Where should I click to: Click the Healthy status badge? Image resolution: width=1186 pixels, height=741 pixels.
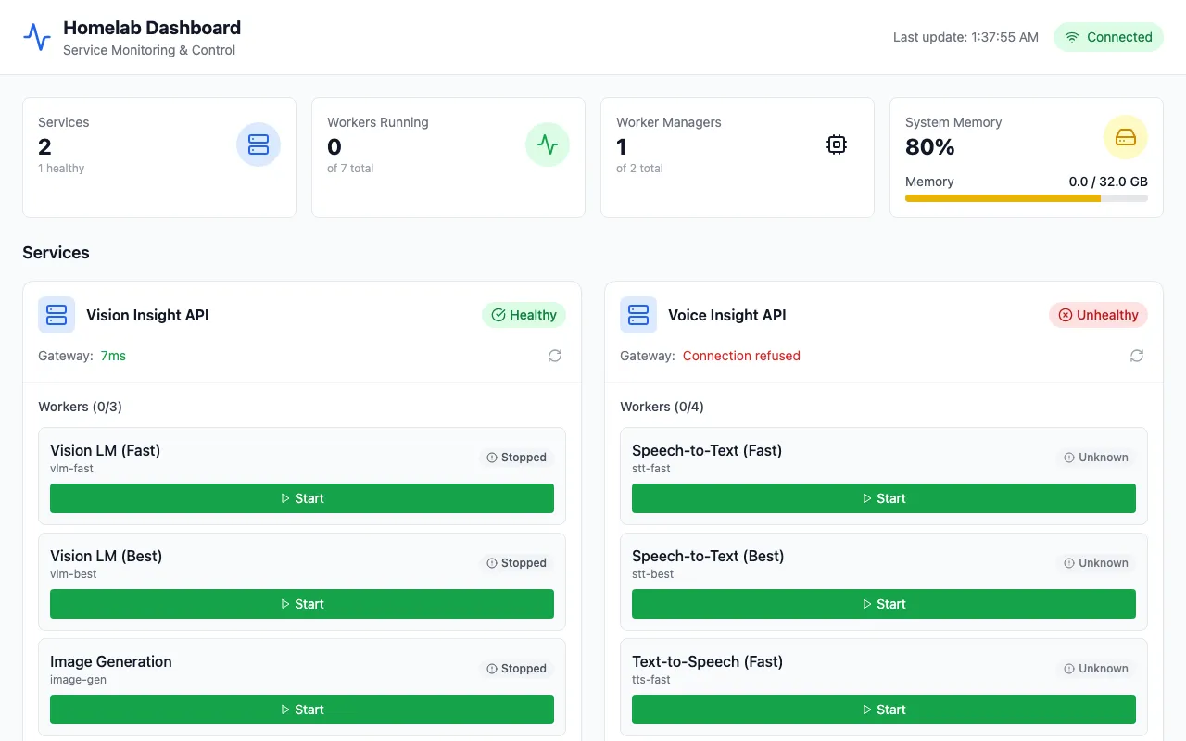pyautogui.click(x=524, y=315)
